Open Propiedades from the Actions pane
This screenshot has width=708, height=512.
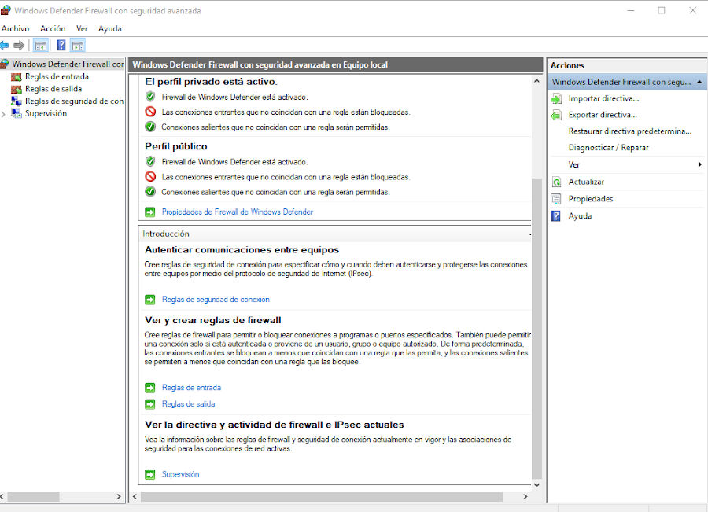(590, 199)
